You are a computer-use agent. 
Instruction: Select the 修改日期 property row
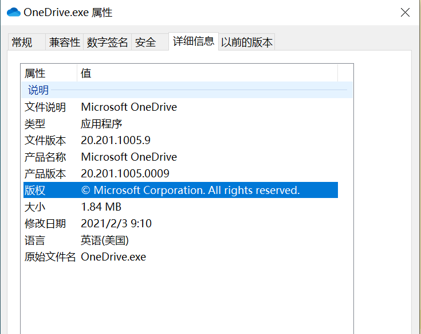click(x=180, y=224)
